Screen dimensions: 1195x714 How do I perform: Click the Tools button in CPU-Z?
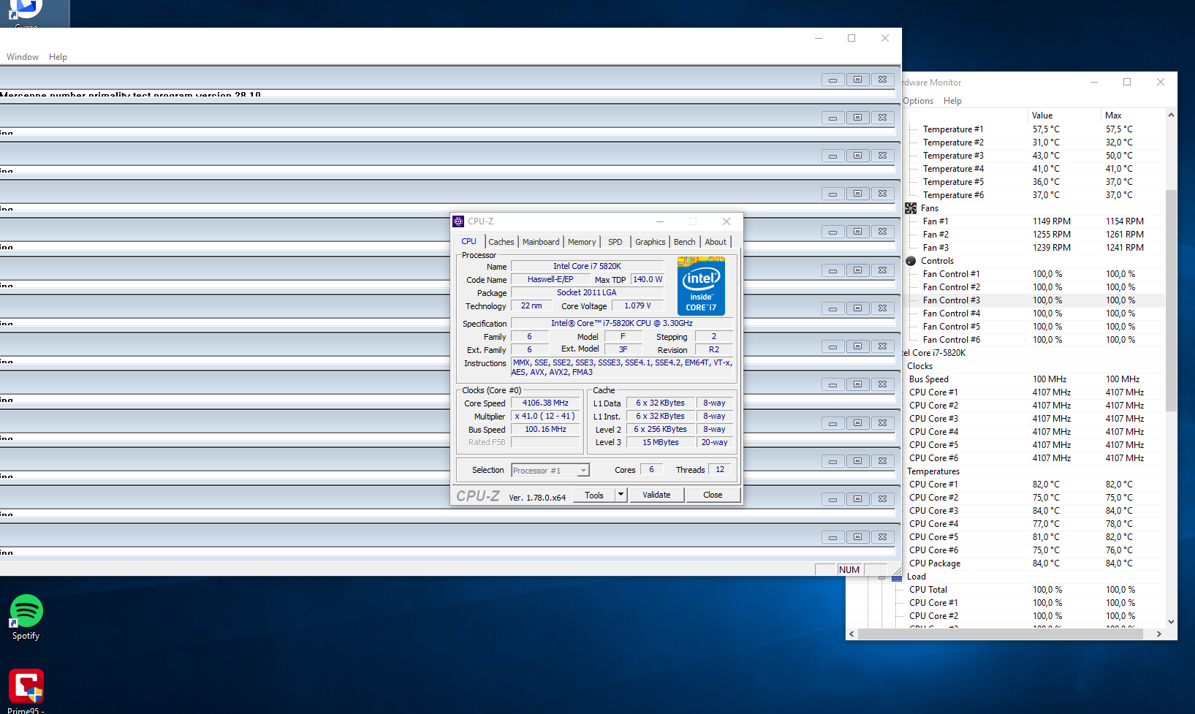pos(594,495)
